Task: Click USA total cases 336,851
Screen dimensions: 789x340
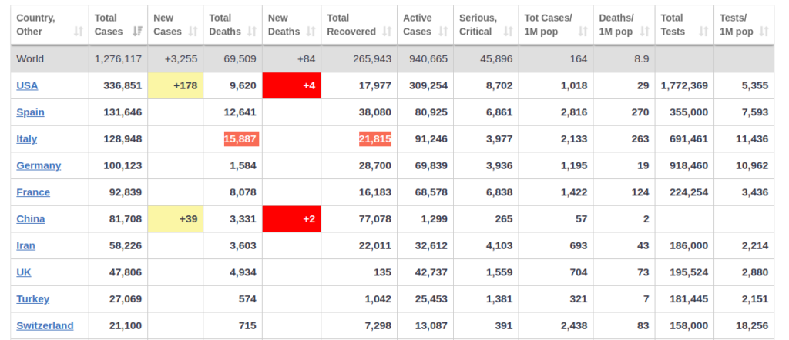Action: tap(123, 85)
